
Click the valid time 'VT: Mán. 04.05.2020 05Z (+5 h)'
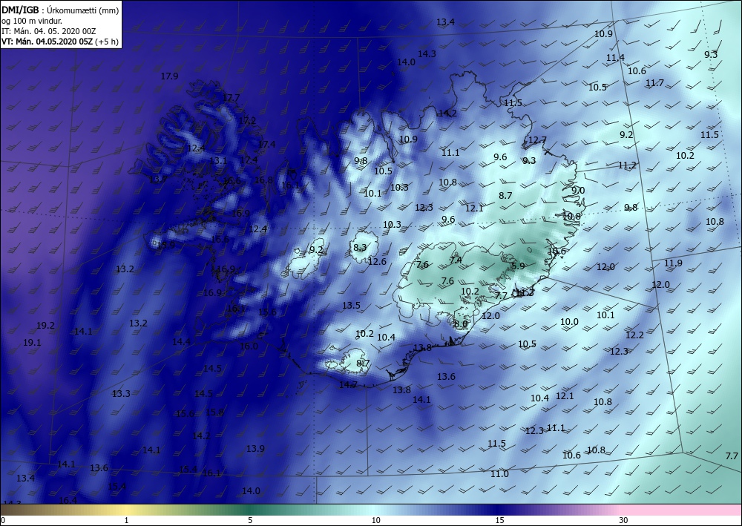tap(60, 42)
